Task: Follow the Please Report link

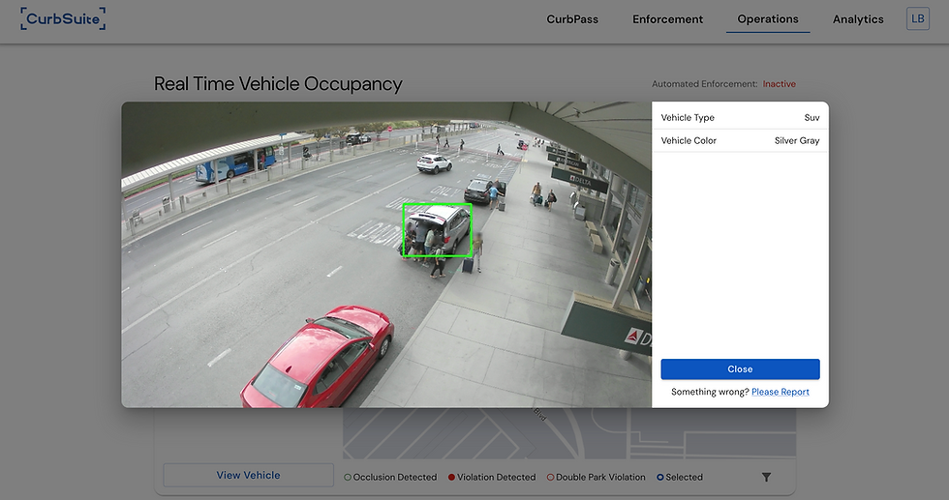Action: tap(781, 392)
